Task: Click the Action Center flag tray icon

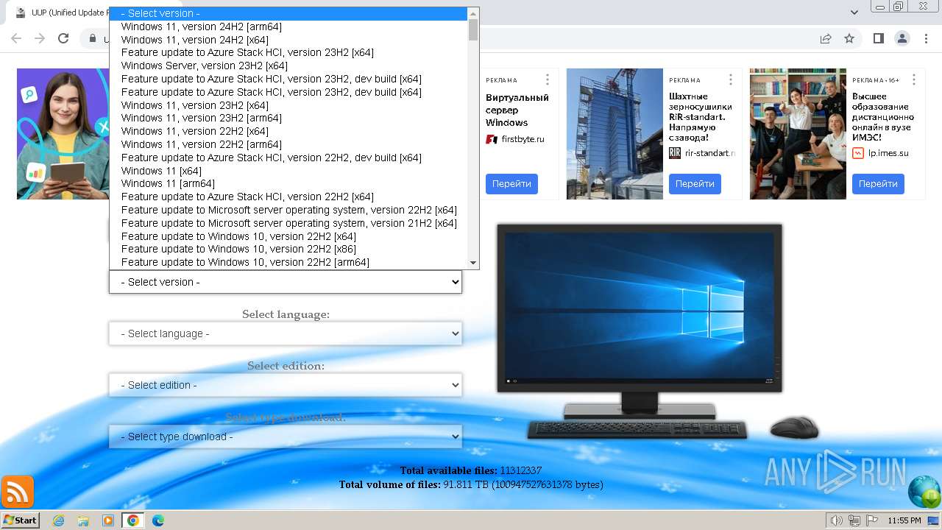Action: click(x=872, y=520)
